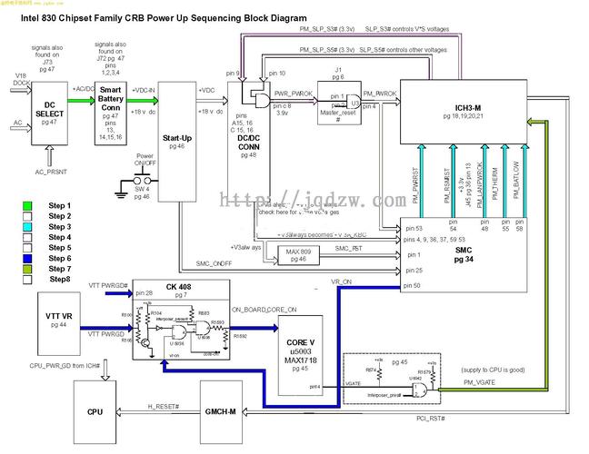This screenshot has width=589, height=454.
Task: Select the PM_SLP_S5# (3.3v) label
Action: click(x=327, y=50)
